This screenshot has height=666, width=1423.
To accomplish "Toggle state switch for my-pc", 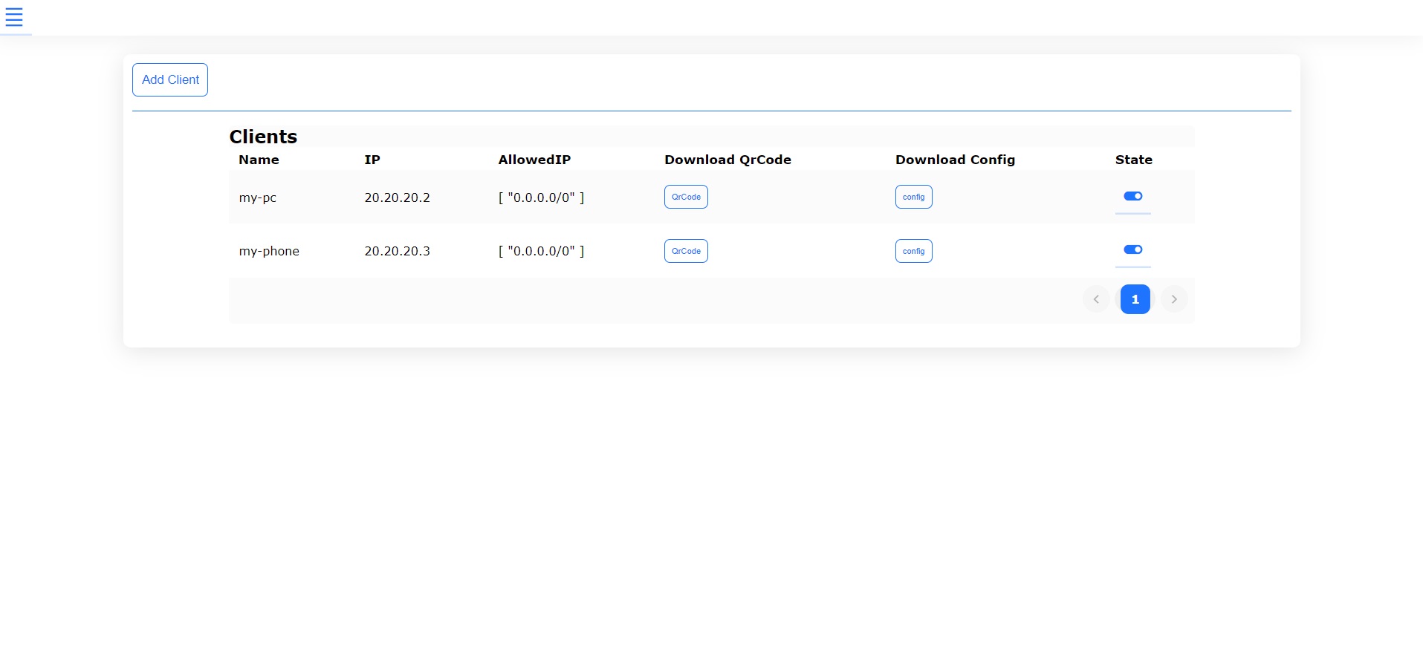I will 1133,196.
